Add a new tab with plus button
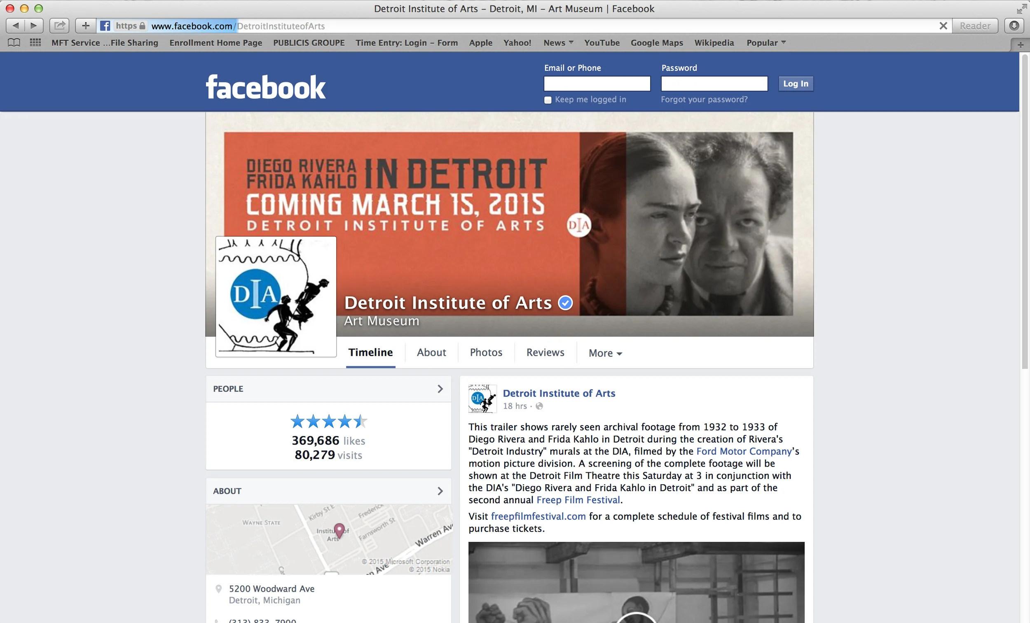 click(x=1020, y=45)
